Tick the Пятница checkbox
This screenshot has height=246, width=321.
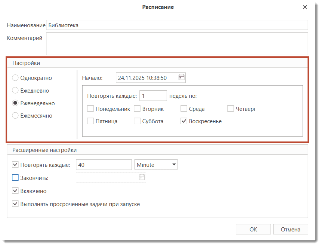pyautogui.click(x=90, y=121)
